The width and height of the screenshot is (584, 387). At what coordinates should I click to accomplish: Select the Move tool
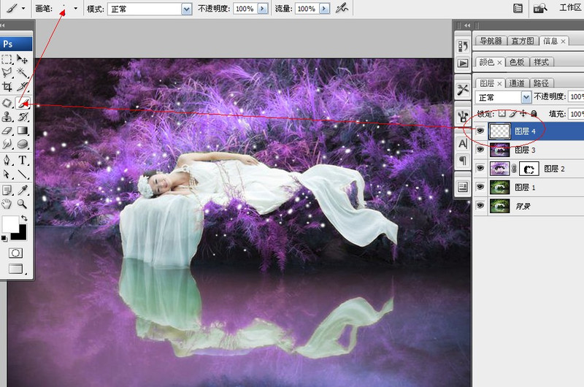[x=23, y=59]
